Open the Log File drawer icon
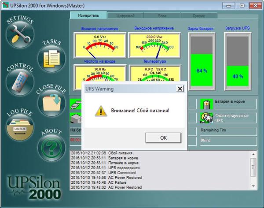This screenshot has height=208, width=264. (x=20, y=127)
